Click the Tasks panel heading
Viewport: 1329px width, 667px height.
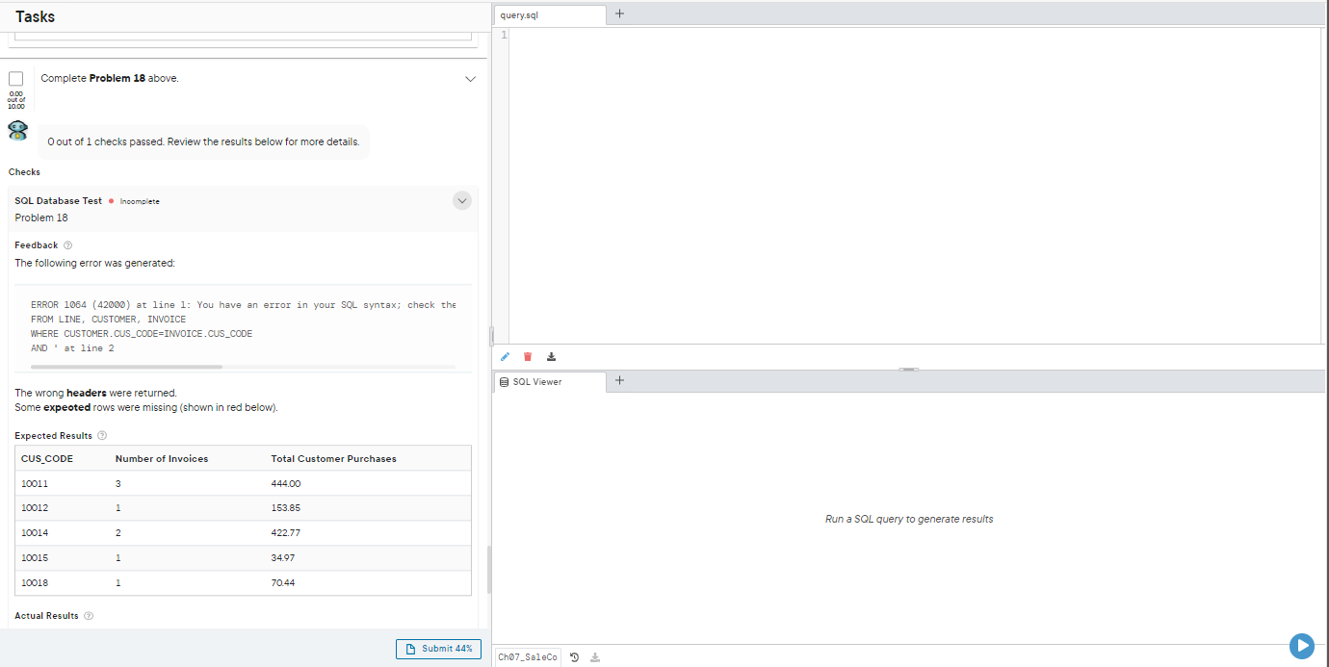[x=35, y=17]
